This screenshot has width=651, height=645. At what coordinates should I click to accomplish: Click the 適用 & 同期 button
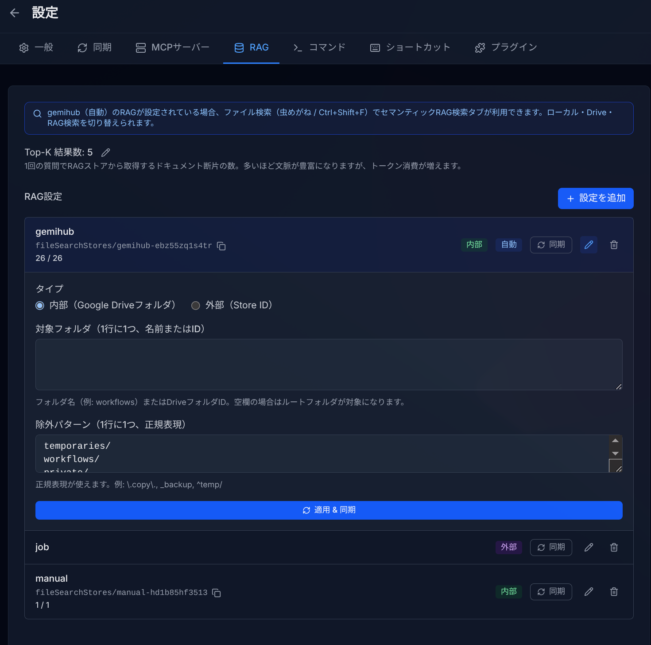coord(329,510)
